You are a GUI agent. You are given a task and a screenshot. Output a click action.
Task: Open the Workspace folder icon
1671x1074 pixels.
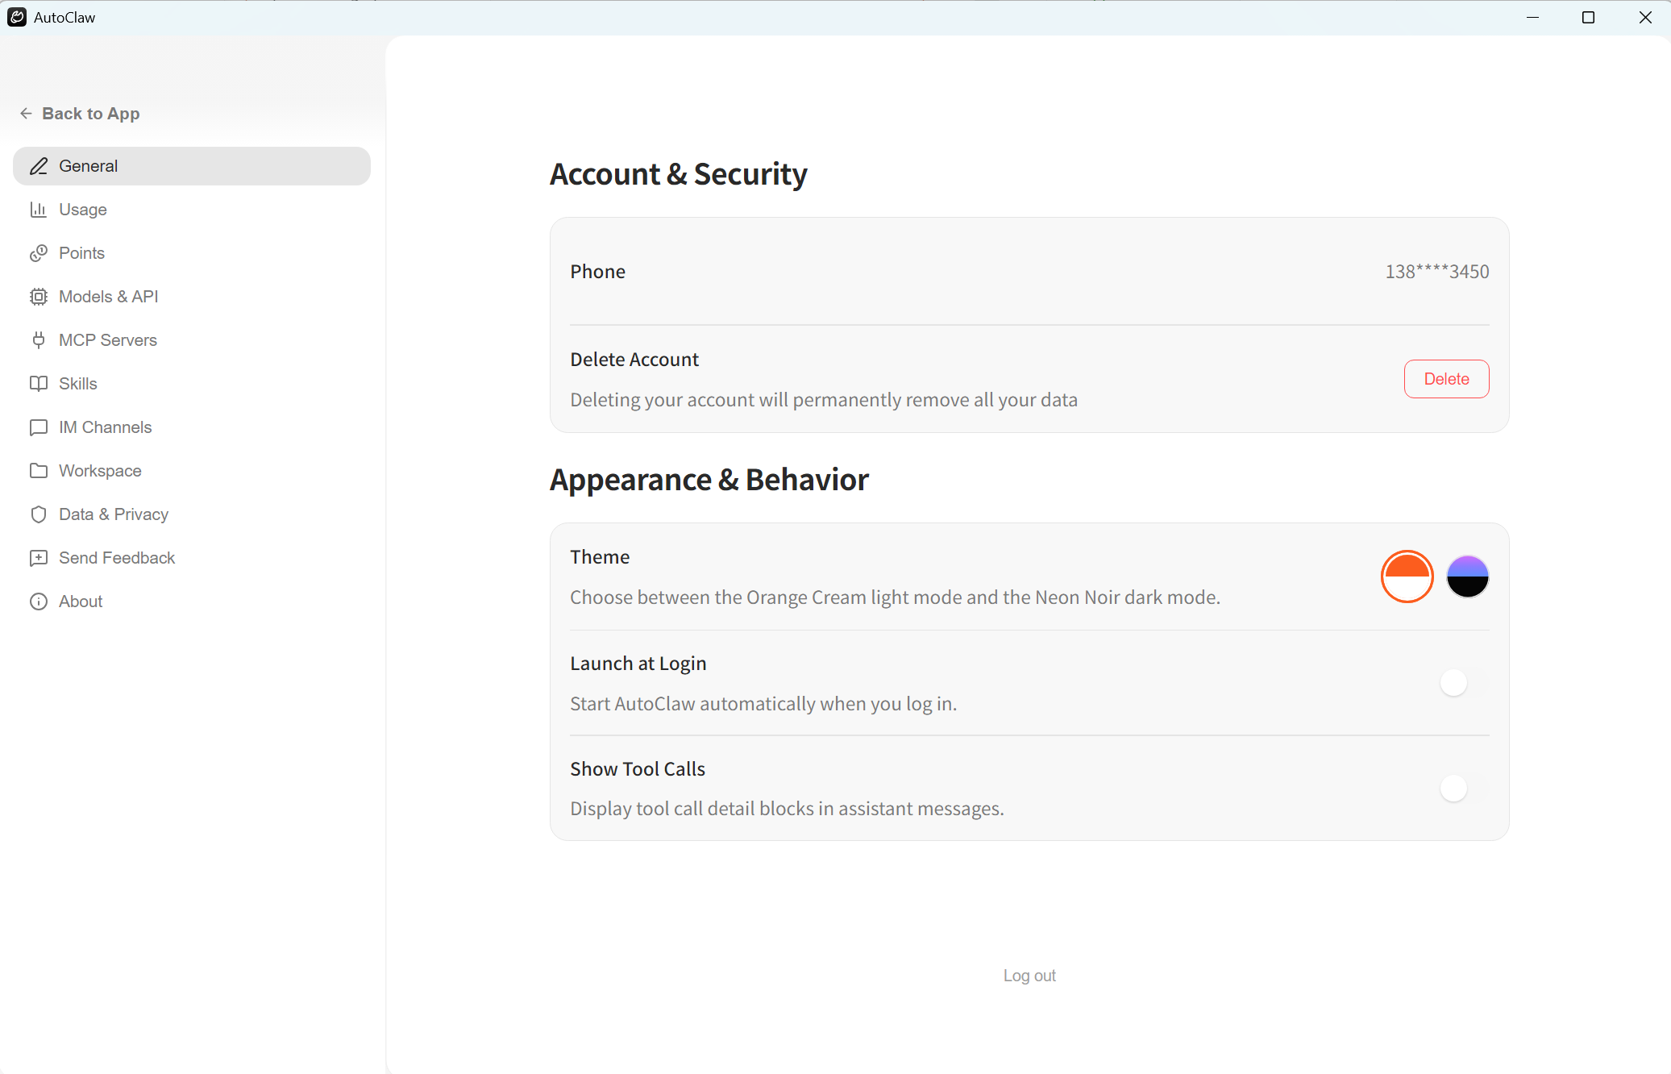pyautogui.click(x=39, y=470)
